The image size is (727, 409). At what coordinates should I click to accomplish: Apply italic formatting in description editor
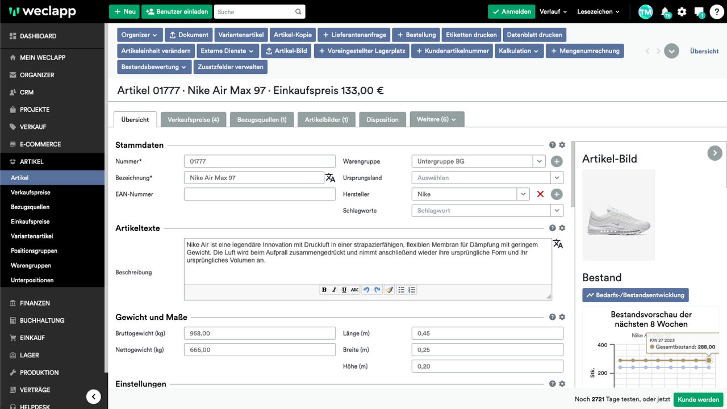click(334, 290)
